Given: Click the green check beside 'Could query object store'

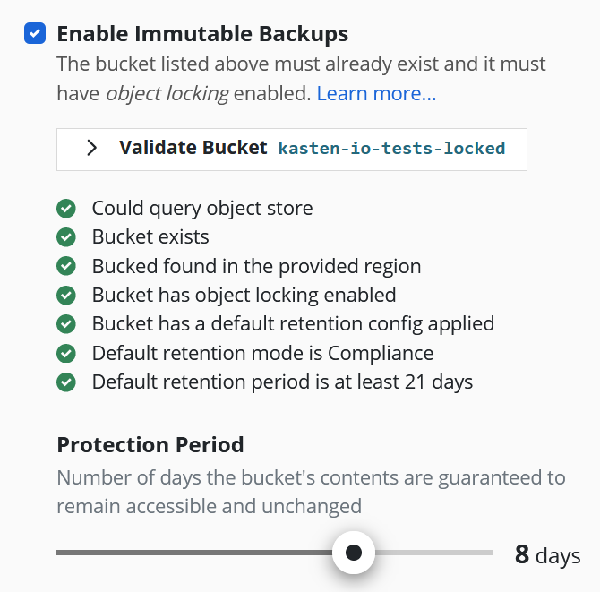Looking at the screenshot, I should coord(65,209).
